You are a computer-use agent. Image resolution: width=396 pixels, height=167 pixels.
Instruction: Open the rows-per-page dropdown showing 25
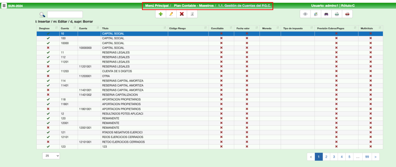(51, 155)
